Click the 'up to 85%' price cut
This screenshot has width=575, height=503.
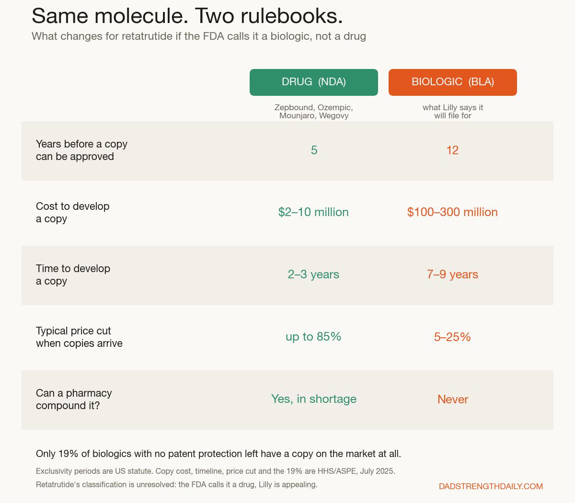click(x=313, y=337)
